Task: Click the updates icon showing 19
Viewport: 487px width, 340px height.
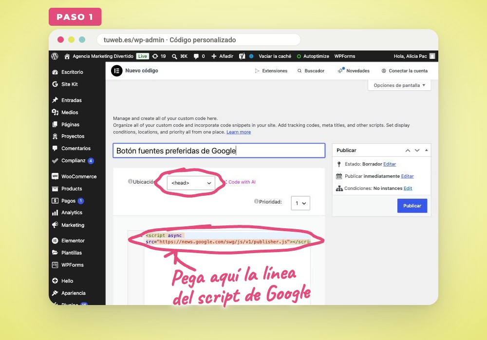Action: click(x=155, y=56)
